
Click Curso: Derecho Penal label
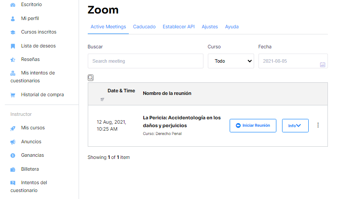click(x=162, y=134)
